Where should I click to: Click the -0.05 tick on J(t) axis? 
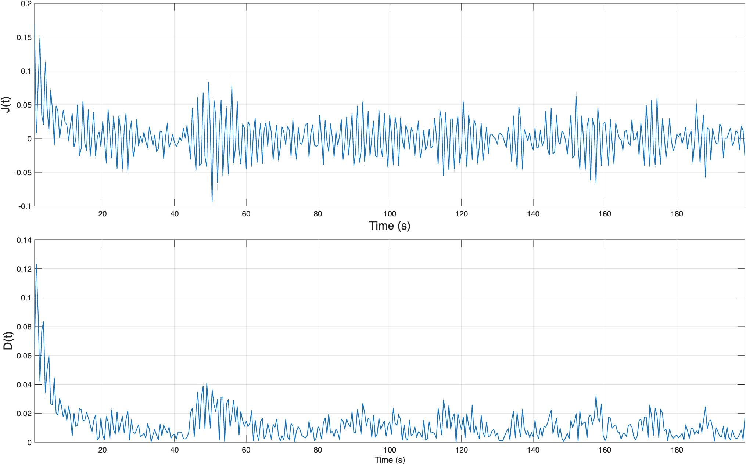[23, 173]
